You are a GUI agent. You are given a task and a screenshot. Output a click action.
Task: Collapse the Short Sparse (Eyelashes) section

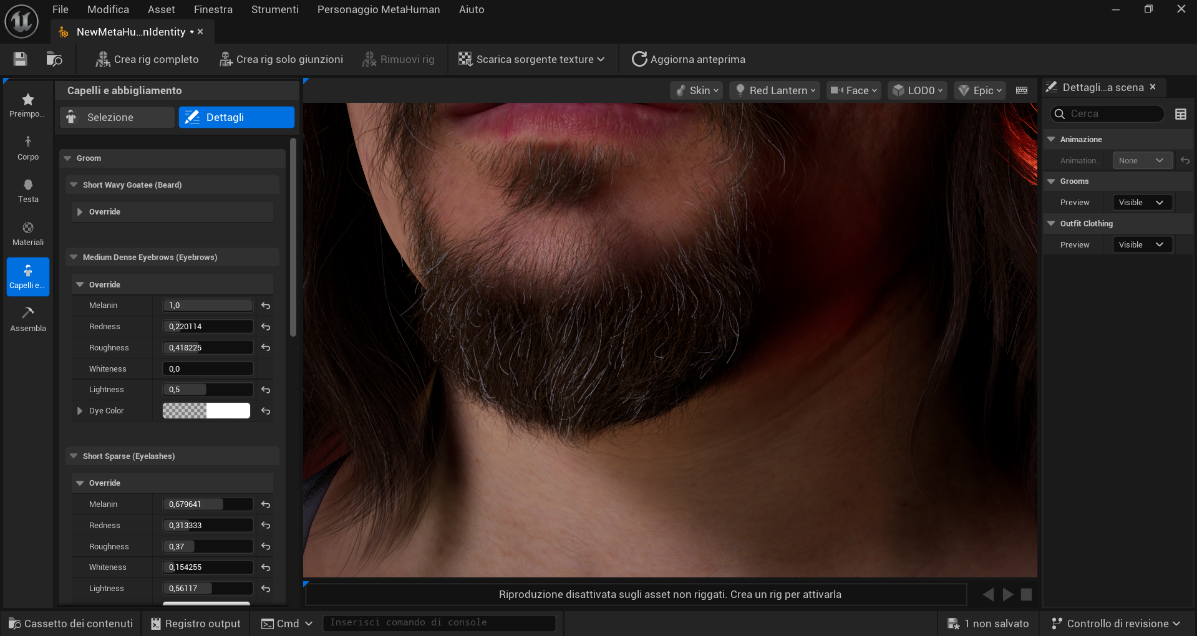tap(74, 456)
